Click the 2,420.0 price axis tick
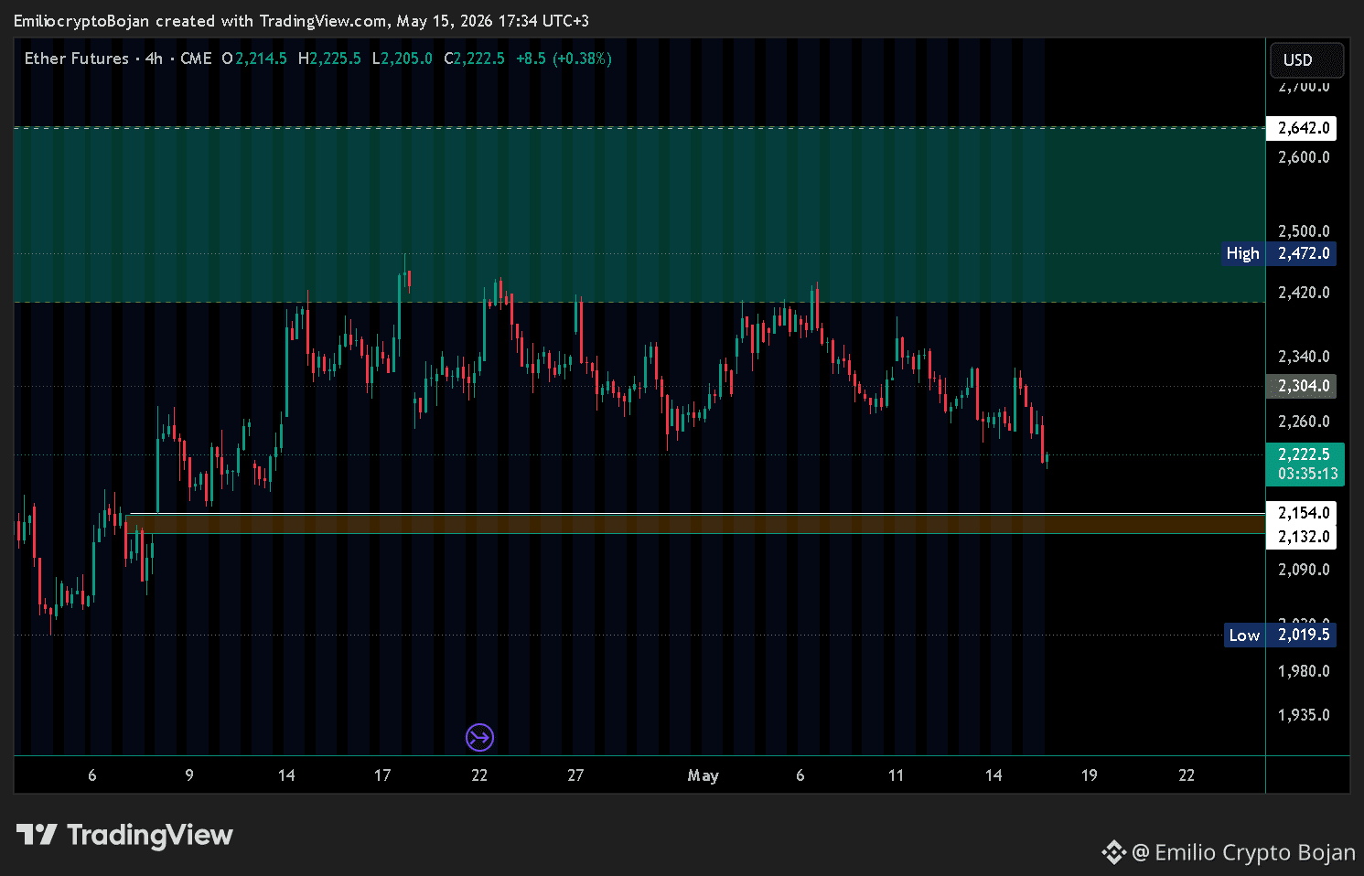 [x=1304, y=293]
